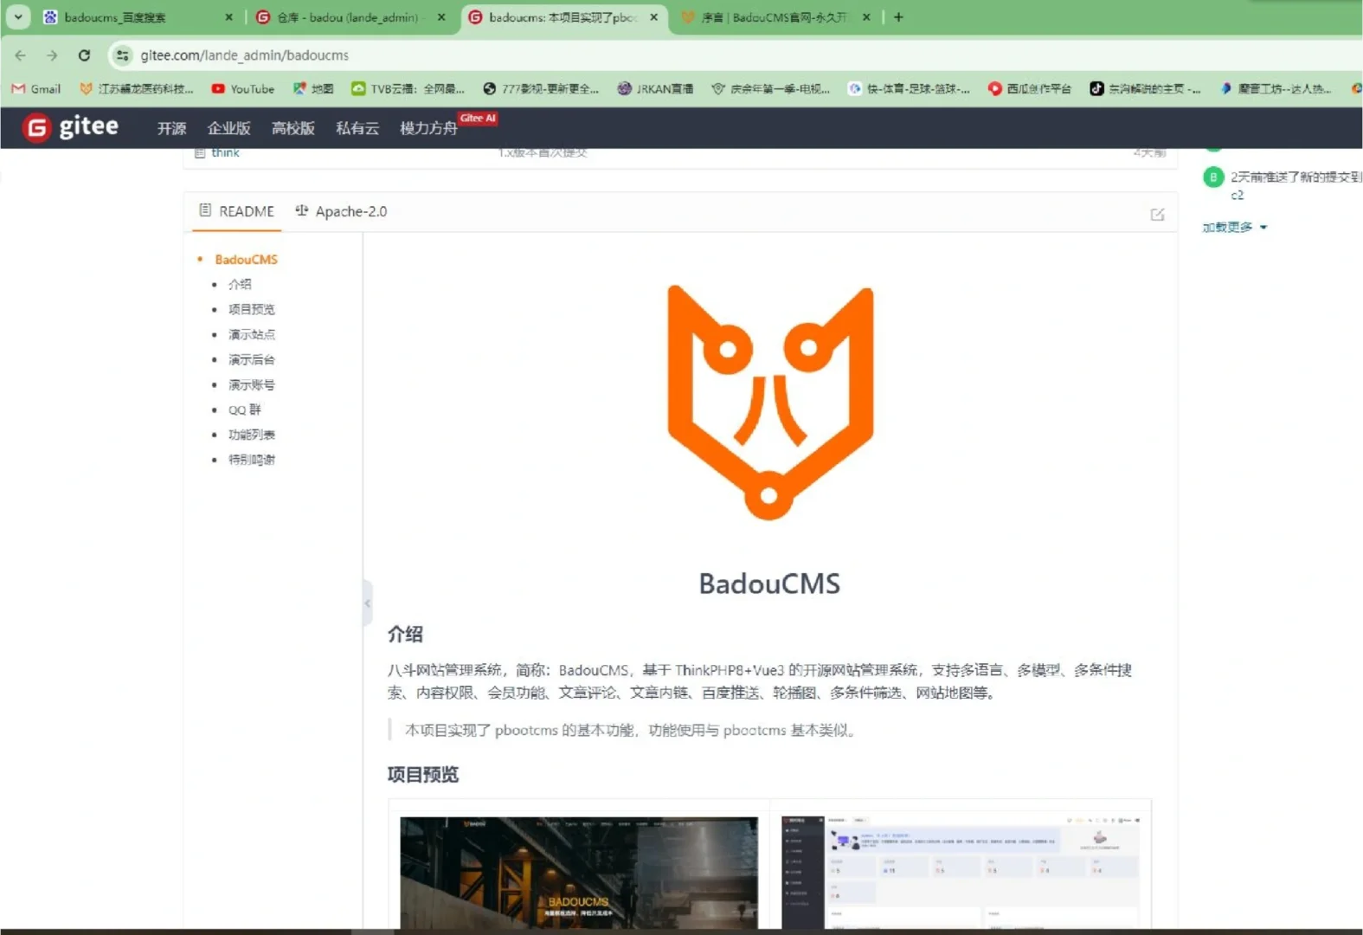The width and height of the screenshot is (1363, 935).
Task: Close the BadouCMS官网 tab
Action: (x=866, y=17)
